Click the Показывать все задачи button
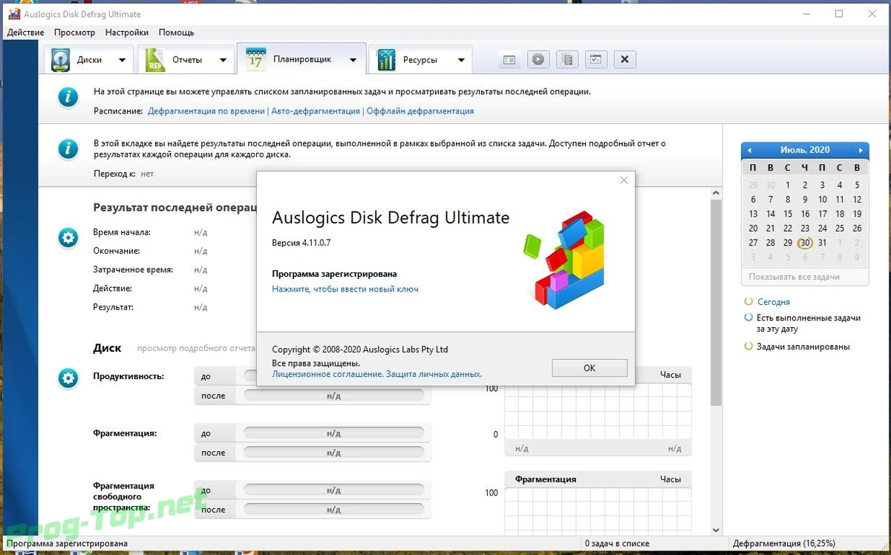This screenshot has height=555, width=891. 805,277
